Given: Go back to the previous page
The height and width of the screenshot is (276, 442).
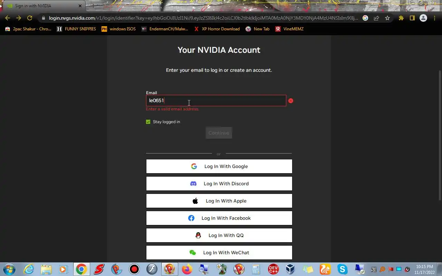Looking at the screenshot, I should pyautogui.click(x=8, y=18).
